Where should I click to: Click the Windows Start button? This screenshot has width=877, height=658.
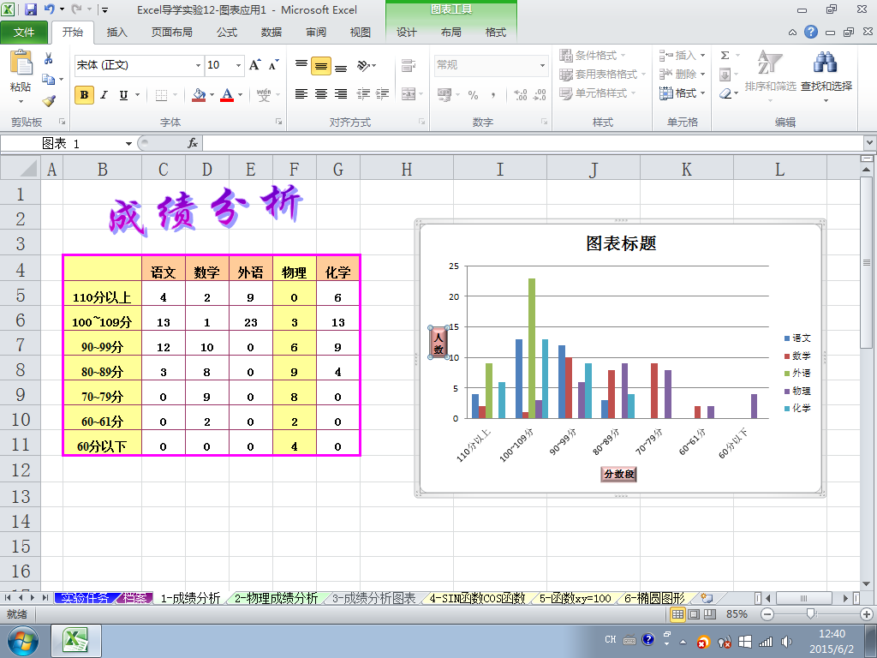click(23, 641)
